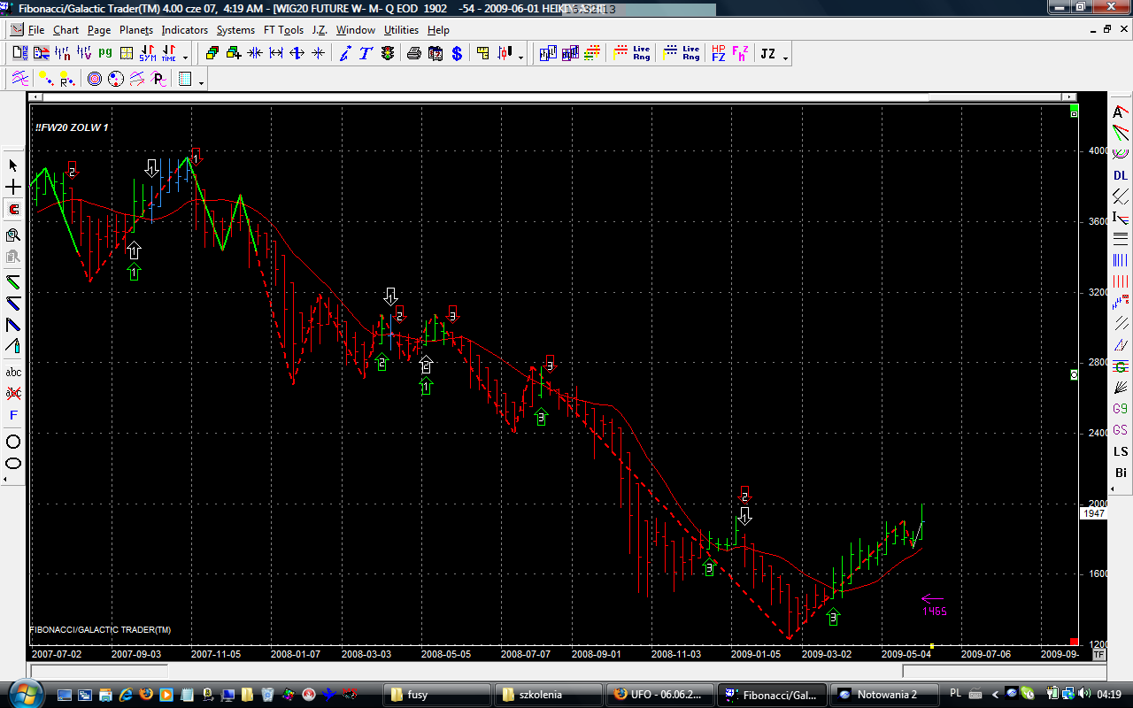Screen dimensions: 1133x708
Task: Expand dropdown arrow after the TIME icon
Action: coord(185,58)
